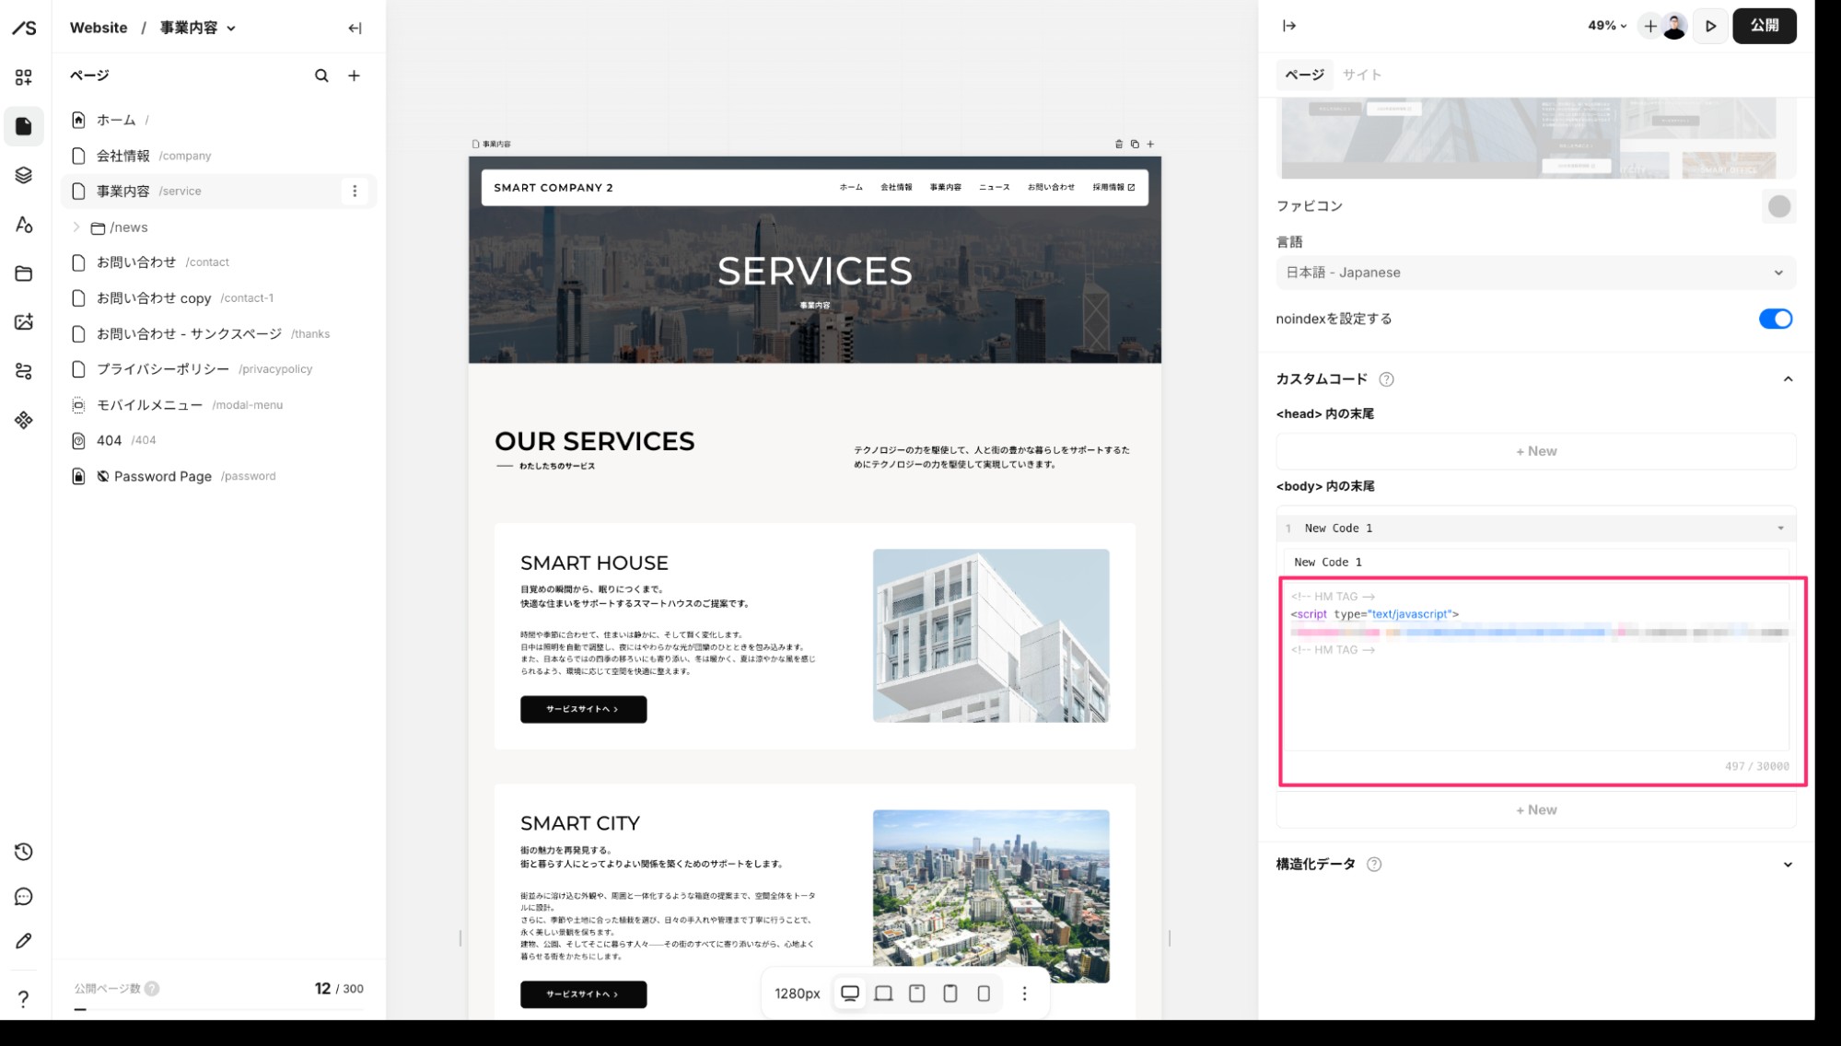Screen dimensions: 1841x1046
Task: Collapse the left pages panel arrow
Action: click(x=355, y=28)
